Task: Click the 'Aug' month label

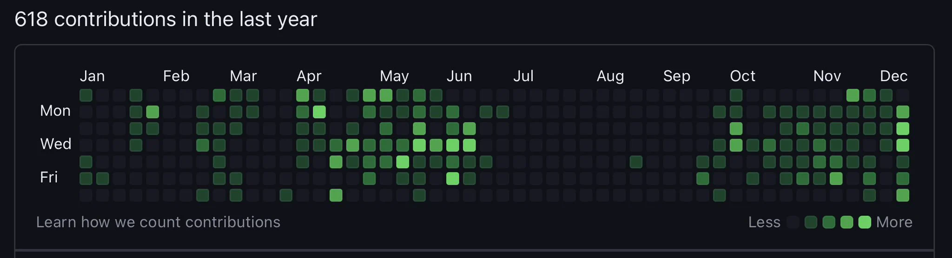Action: click(x=610, y=76)
